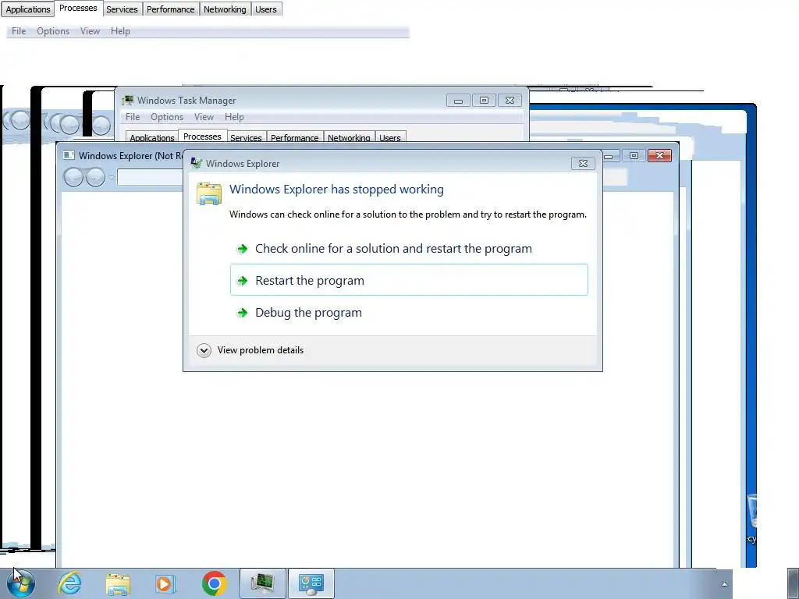Close the Not Responding Explorer window

coord(659,155)
